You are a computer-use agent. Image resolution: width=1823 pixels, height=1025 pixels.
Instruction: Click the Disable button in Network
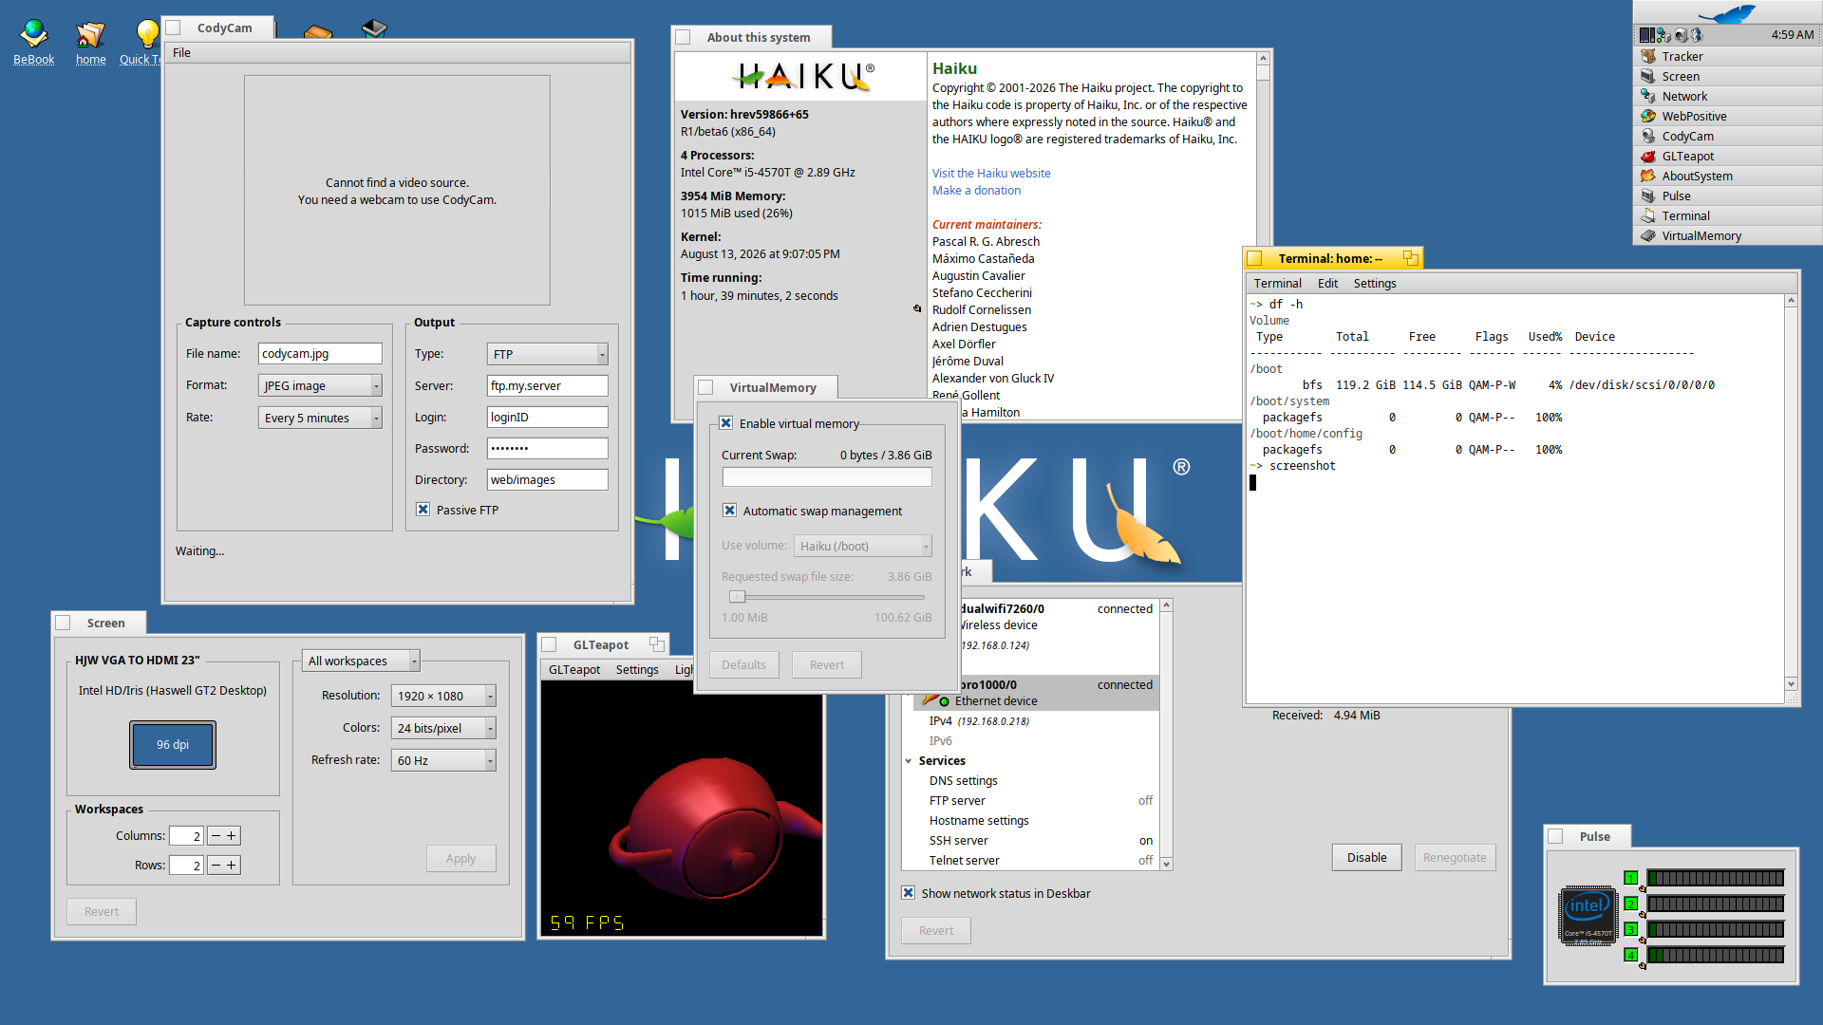1366,857
